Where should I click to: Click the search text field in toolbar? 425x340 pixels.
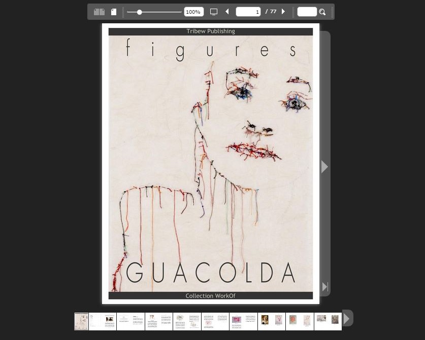[307, 12]
